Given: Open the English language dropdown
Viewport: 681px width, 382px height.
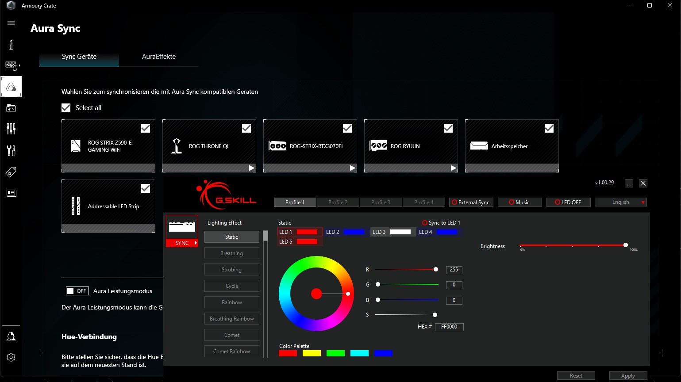Looking at the screenshot, I should click(x=621, y=202).
